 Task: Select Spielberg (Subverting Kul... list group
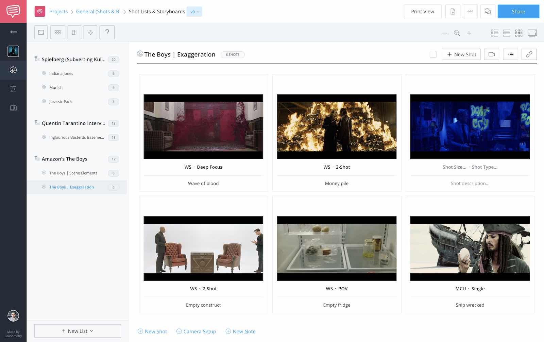tap(77, 59)
